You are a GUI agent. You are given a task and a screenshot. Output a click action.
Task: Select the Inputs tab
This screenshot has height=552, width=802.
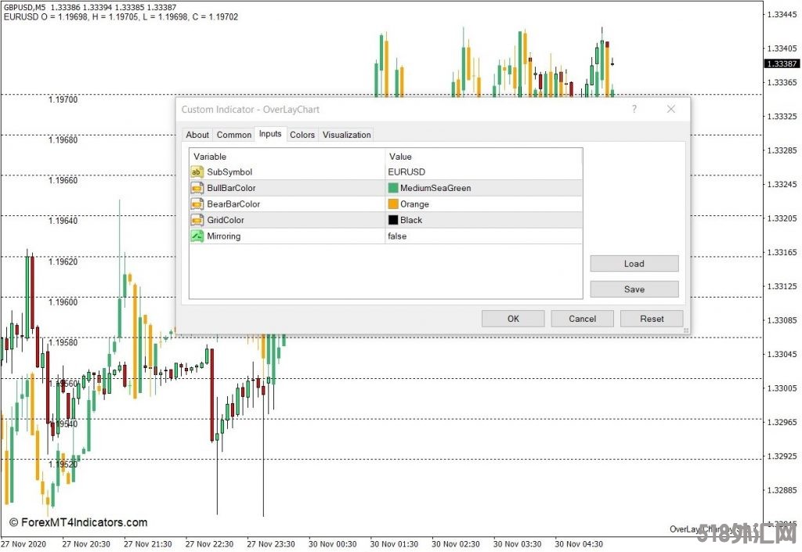270,134
